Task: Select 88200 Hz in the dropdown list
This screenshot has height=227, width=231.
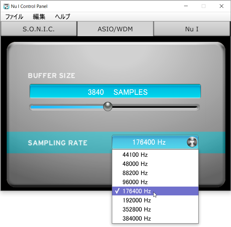Action: [155, 173]
